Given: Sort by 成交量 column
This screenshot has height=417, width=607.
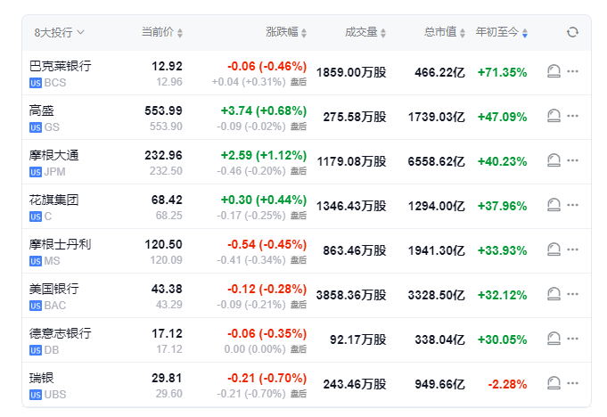Looking at the screenshot, I should [x=365, y=32].
